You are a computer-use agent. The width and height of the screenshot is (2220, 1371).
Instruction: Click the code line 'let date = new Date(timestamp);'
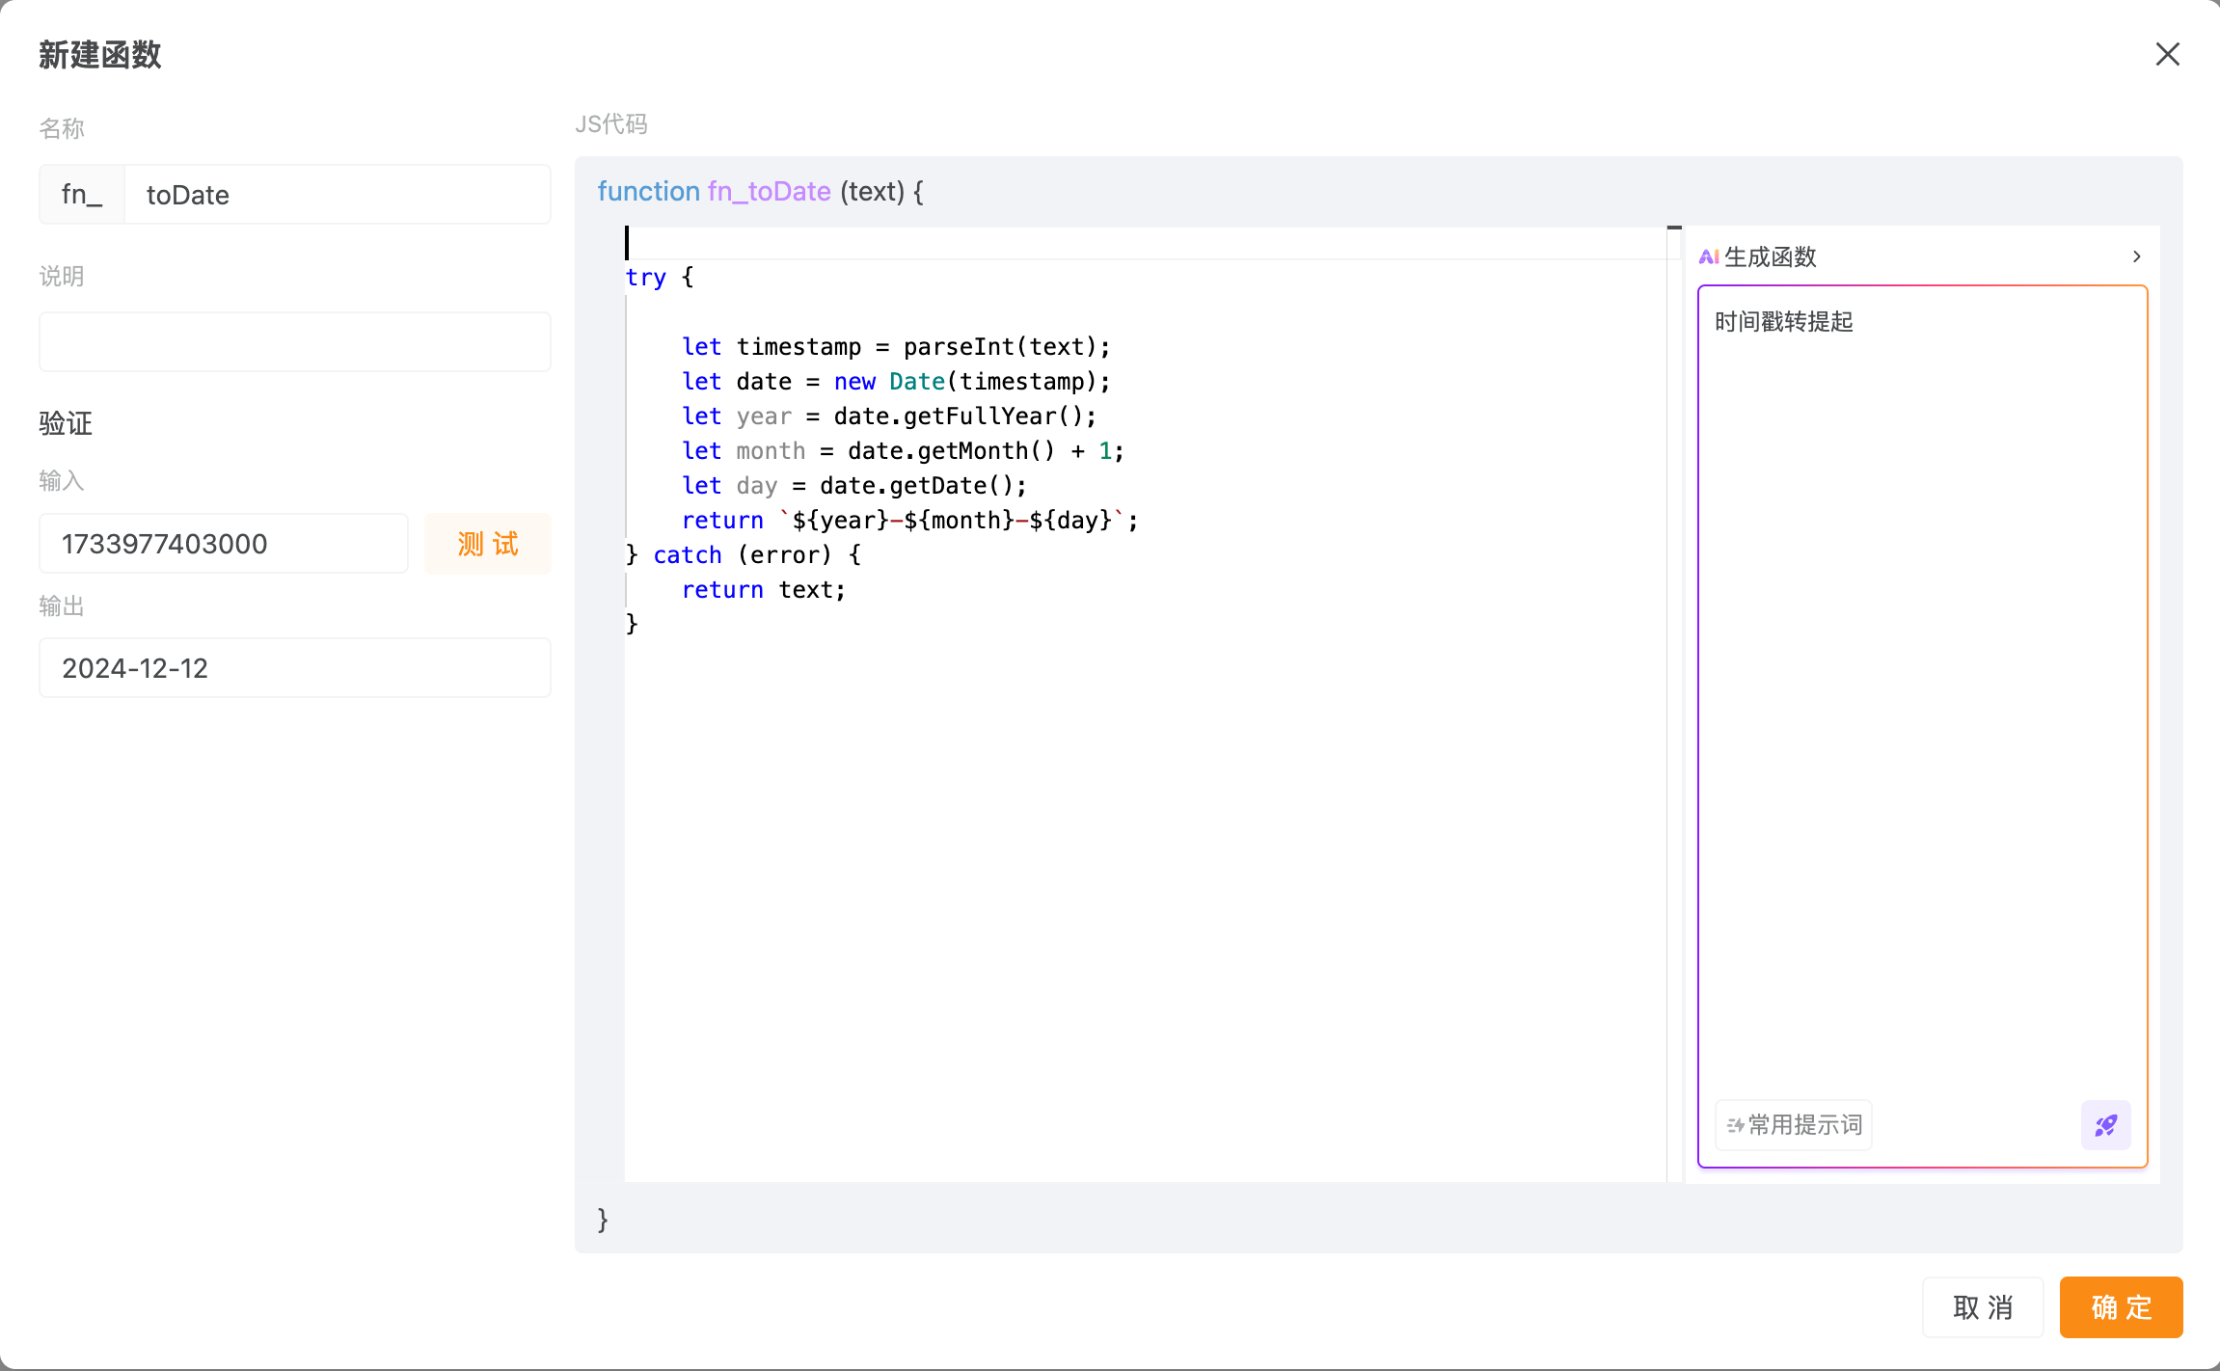pos(896,382)
